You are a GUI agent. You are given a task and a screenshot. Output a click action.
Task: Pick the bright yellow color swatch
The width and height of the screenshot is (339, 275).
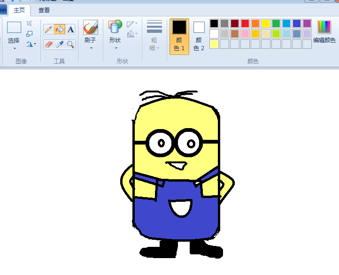(266, 23)
